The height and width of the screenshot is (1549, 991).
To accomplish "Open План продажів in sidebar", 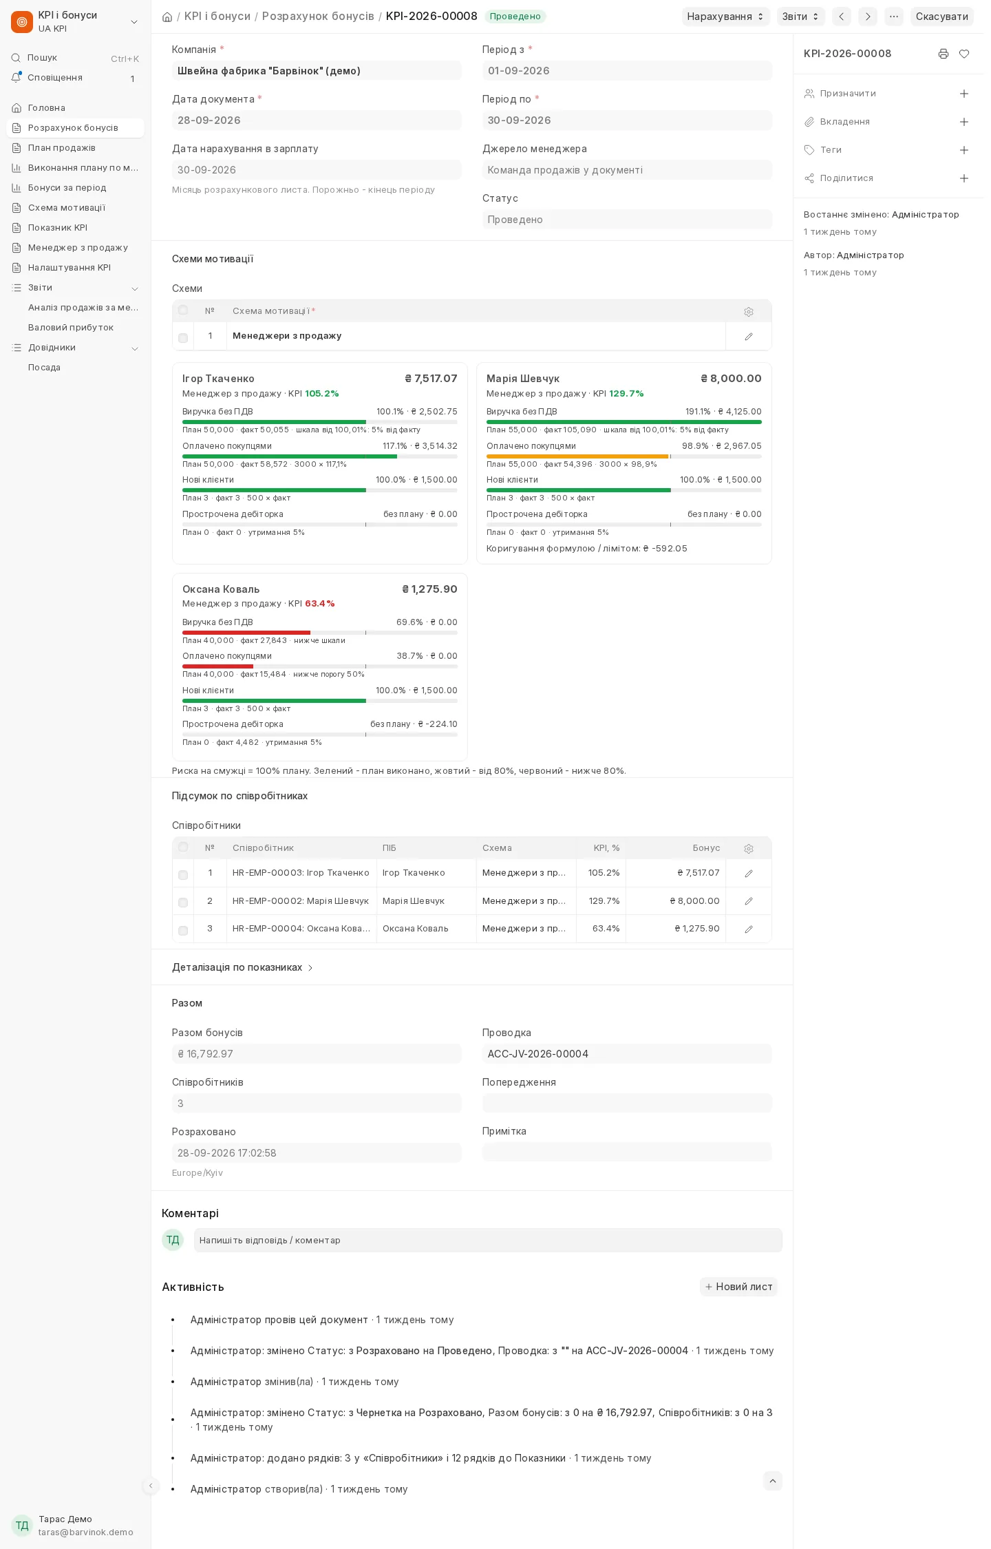I will (x=75, y=148).
